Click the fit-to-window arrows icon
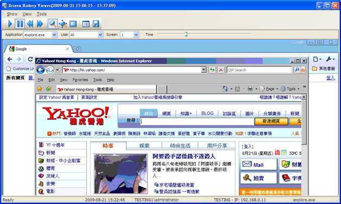The width and height of the screenshot is (341, 204). click(x=63, y=24)
